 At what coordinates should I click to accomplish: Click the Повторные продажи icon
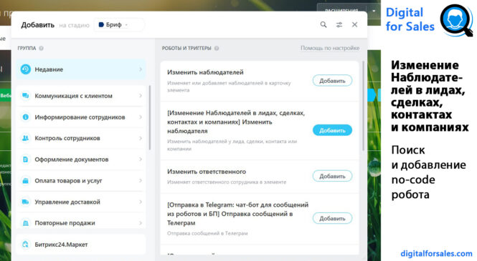(26, 223)
